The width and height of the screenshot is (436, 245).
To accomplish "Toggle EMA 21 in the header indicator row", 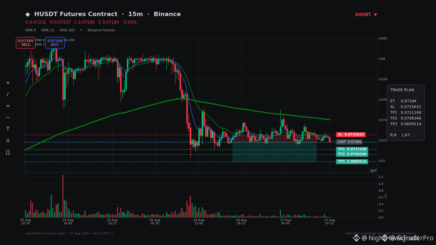I will [48, 30].
